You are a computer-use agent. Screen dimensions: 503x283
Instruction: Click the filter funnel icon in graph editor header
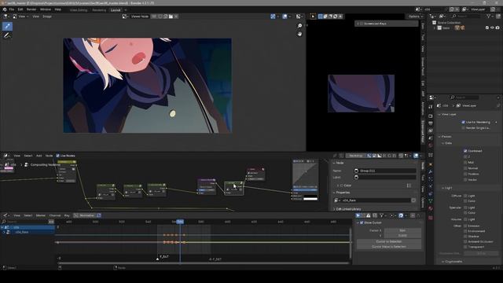pos(382,215)
